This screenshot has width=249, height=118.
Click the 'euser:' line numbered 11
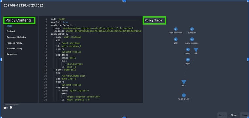pos(60,49)
